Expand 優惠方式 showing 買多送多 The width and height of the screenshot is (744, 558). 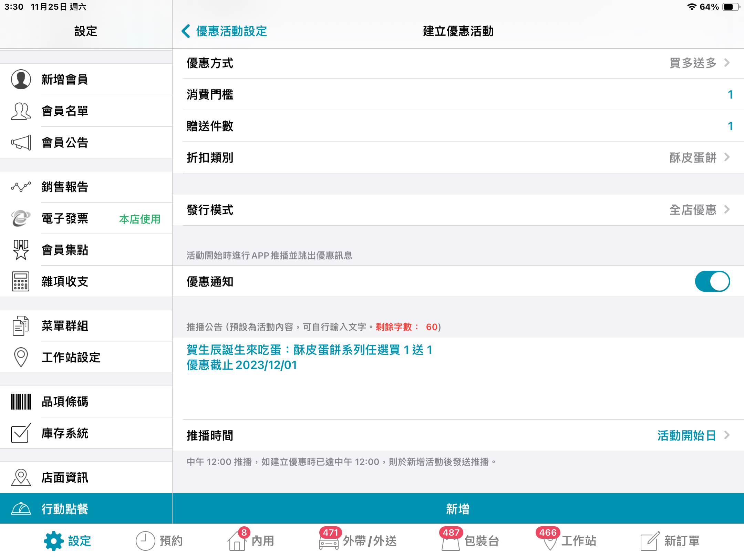[458, 63]
